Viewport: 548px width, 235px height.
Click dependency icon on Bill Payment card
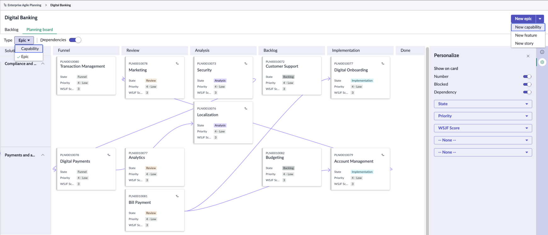[x=177, y=196]
